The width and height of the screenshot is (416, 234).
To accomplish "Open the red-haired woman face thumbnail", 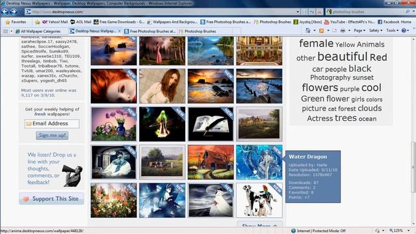I will click(x=114, y=86).
